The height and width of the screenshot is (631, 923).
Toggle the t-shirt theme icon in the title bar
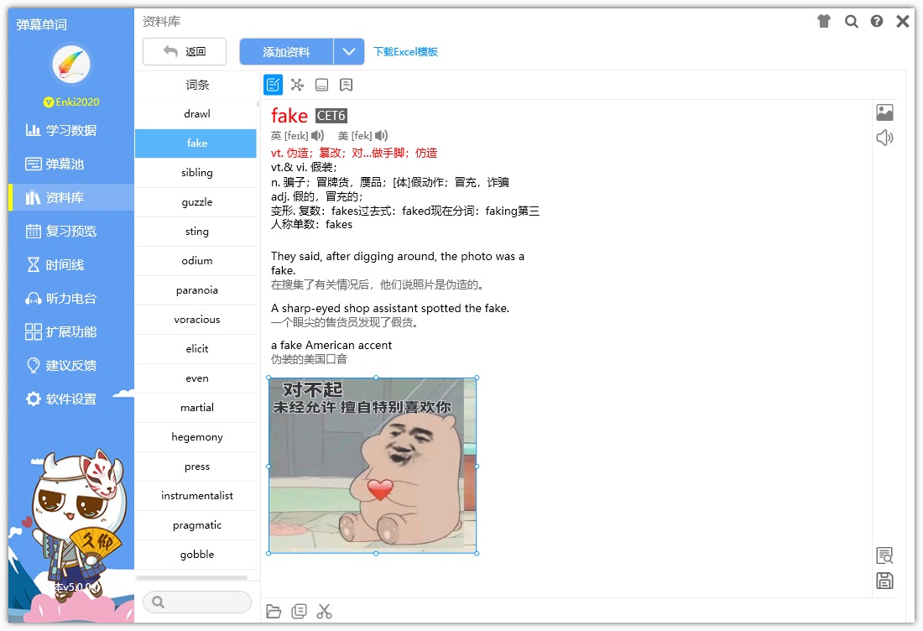825,22
